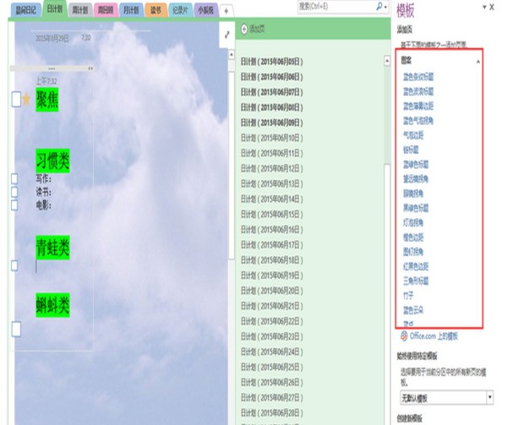Open page 日计划 (2015年06月15日)
Viewport: 507px width, 425px height.
pos(272,215)
